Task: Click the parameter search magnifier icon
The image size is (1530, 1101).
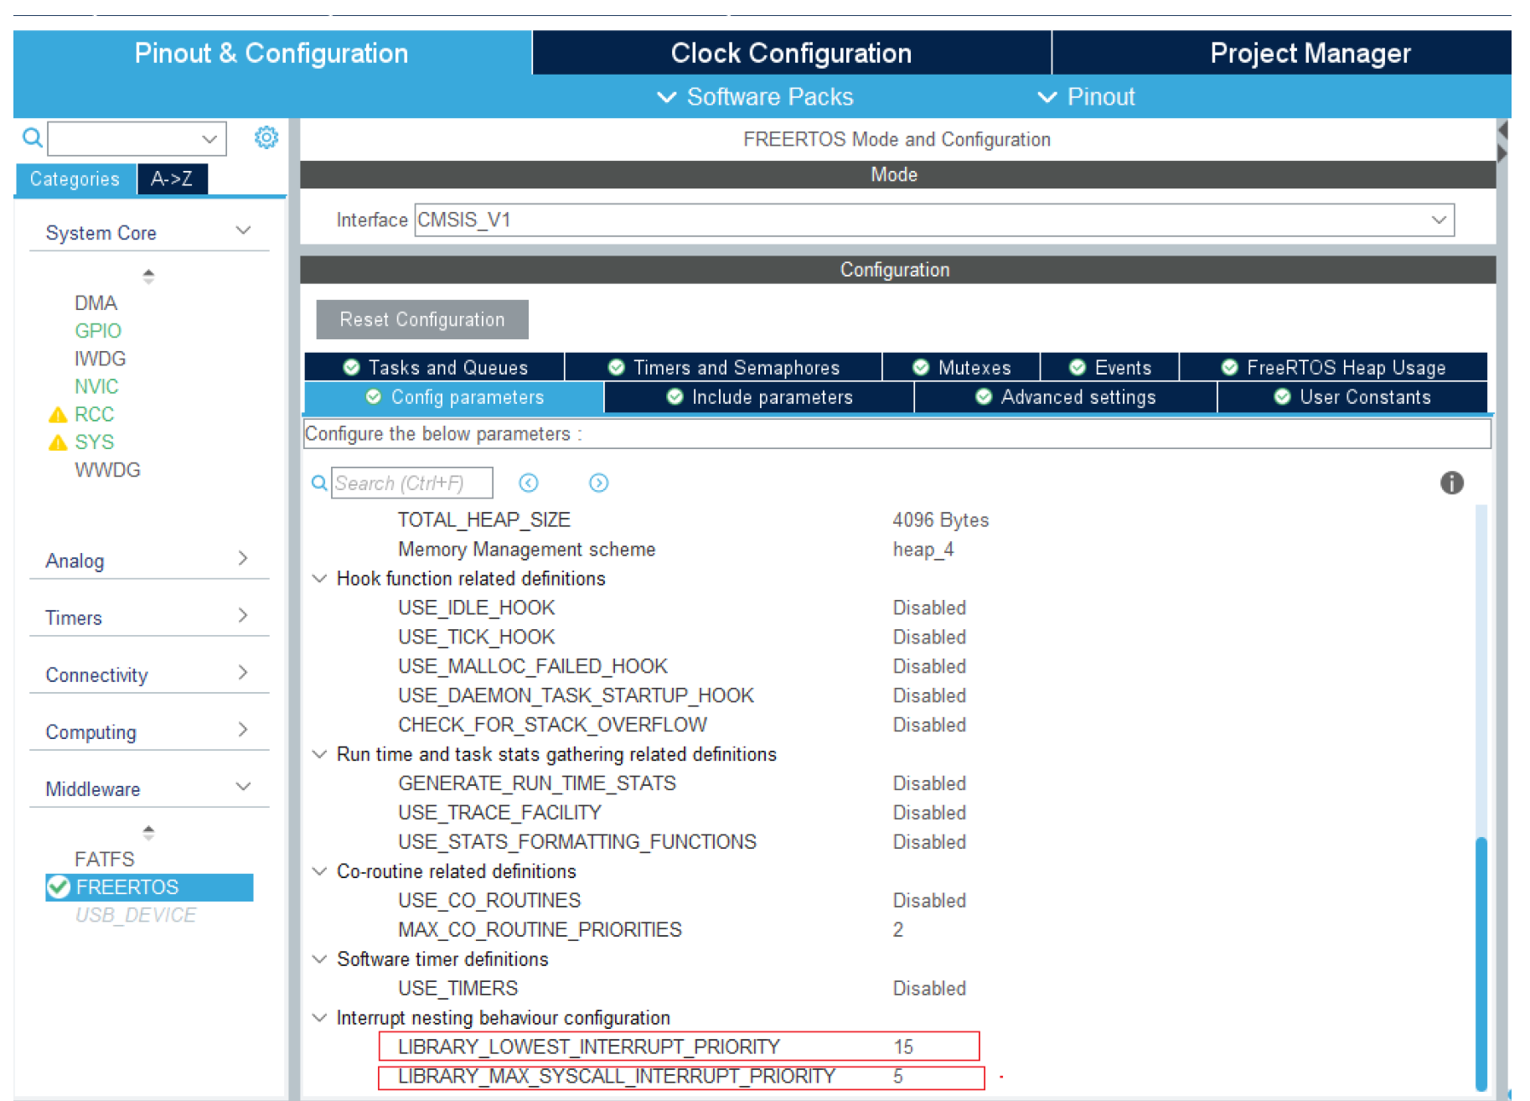Action: tap(319, 483)
